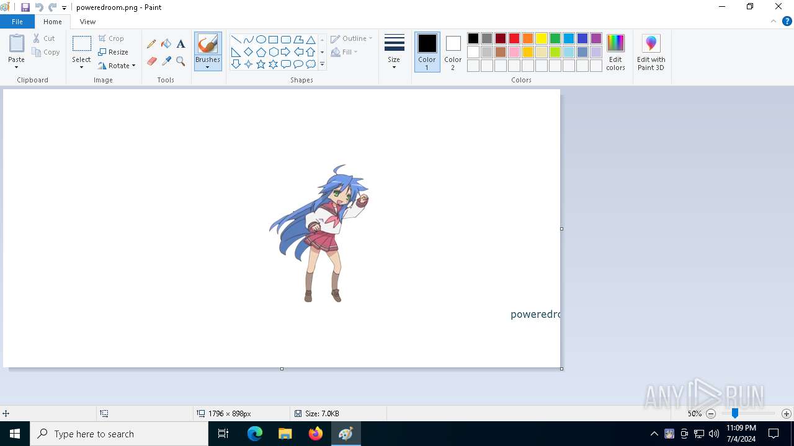Choose the Curve shape

tap(248, 40)
